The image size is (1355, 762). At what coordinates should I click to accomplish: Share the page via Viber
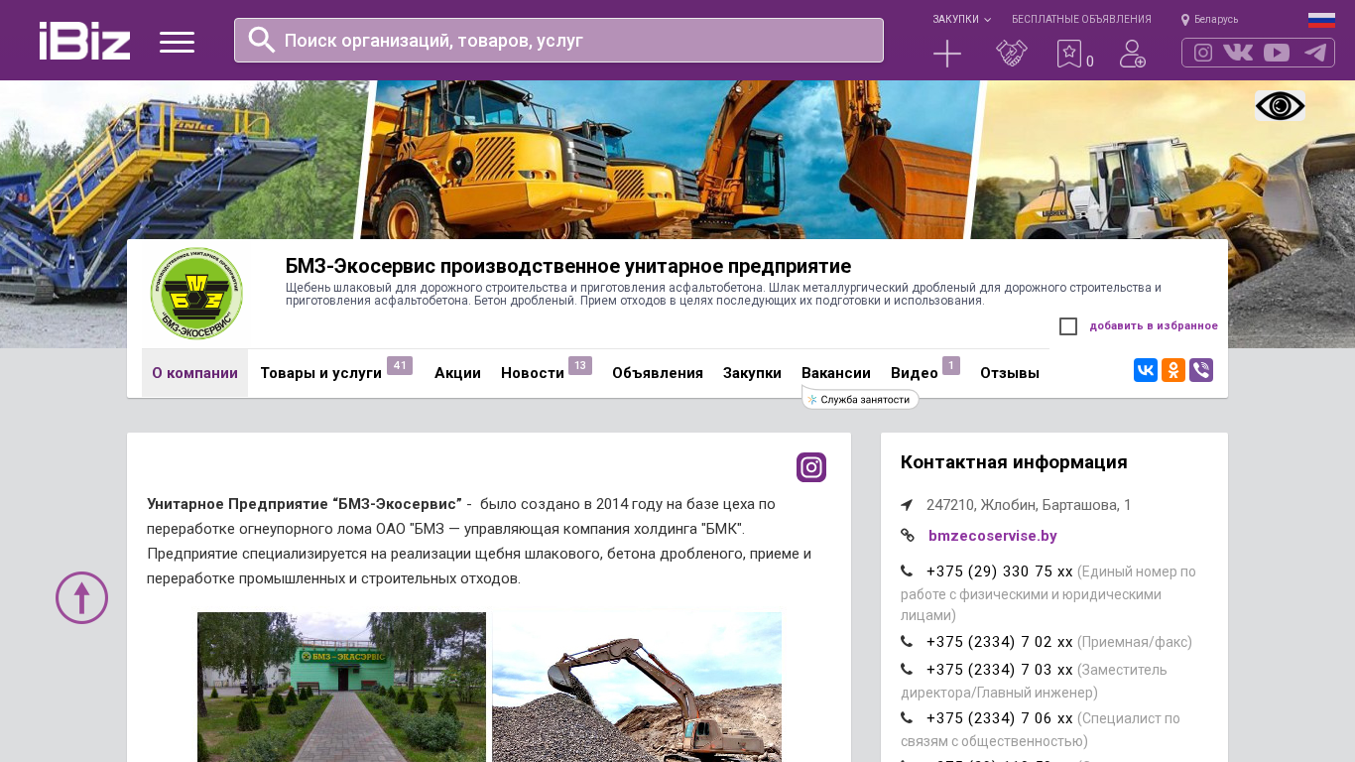[1201, 370]
